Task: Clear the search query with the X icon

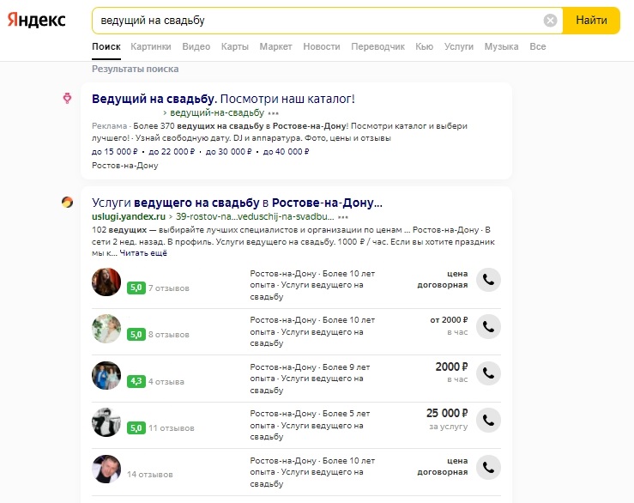Action: click(x=550, y=21)
